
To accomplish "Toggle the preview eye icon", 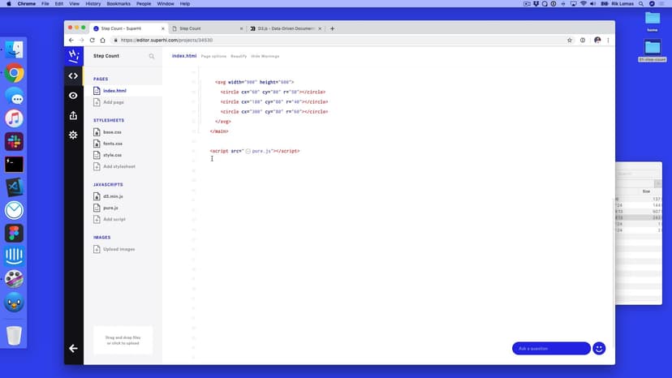I will [73, 96].
